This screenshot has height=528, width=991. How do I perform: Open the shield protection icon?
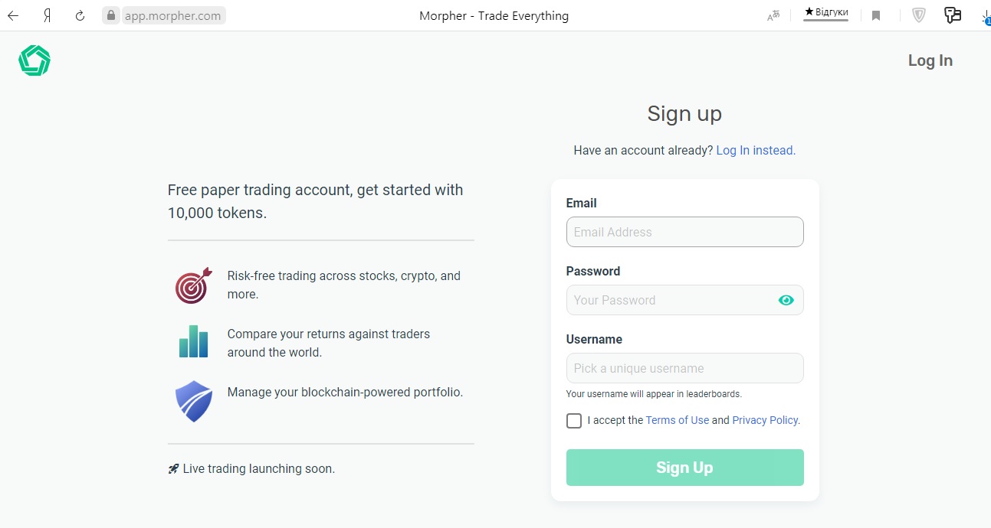tap(918, 15)
